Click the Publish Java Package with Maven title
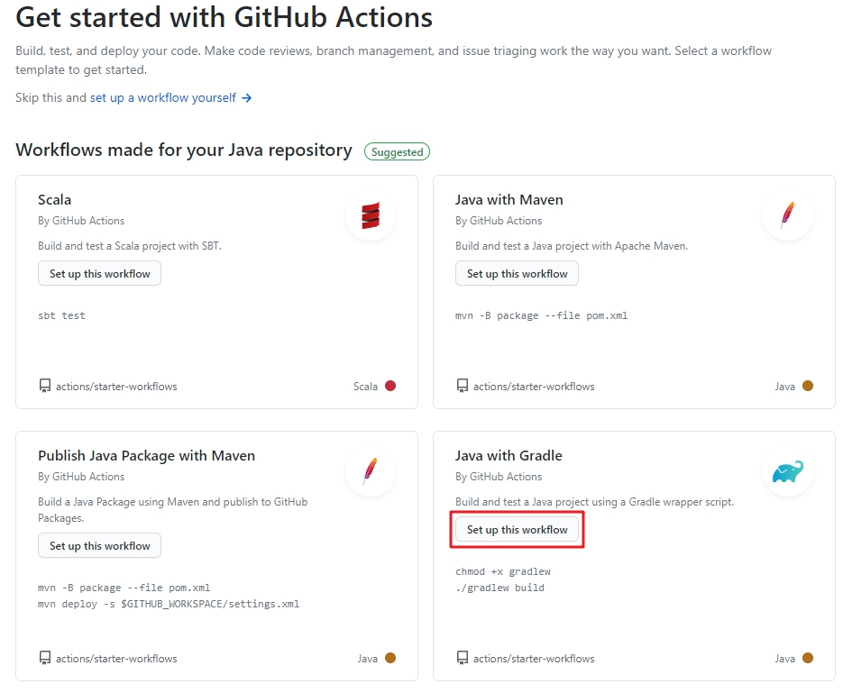 click(x=146, y=456)
